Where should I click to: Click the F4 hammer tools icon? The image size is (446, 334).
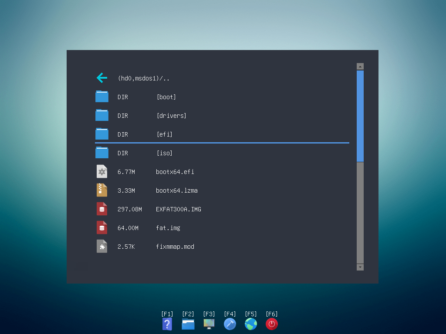[x=230, y=324]
